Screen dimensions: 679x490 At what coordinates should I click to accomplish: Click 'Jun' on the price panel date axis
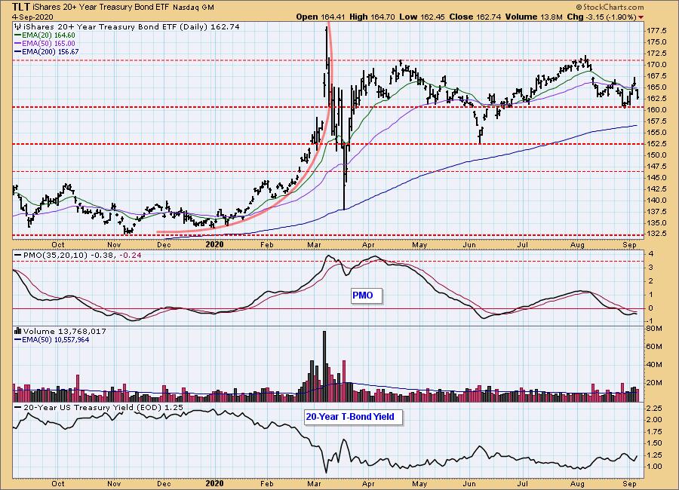[469, 244]
